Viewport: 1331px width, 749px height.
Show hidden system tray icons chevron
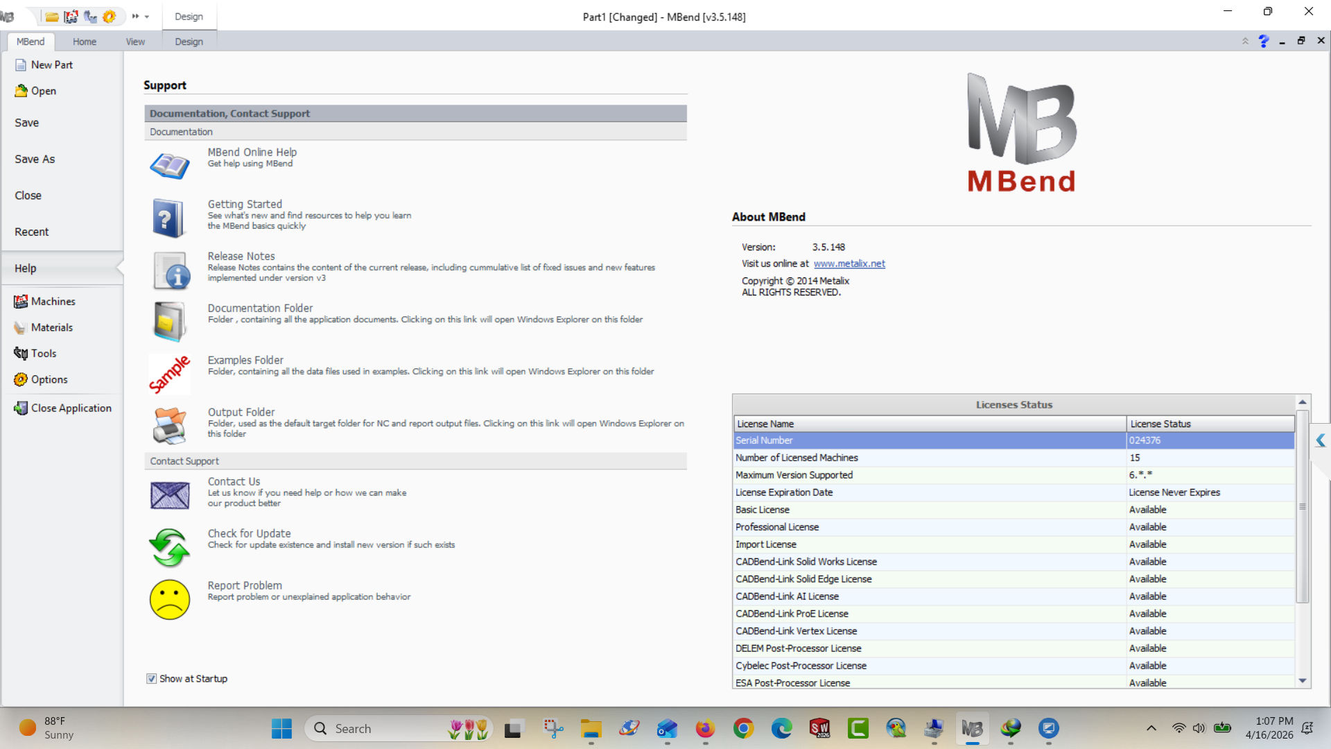point(1151,728)
